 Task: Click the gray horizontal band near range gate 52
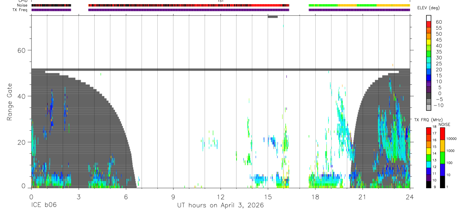pos(220,69)
